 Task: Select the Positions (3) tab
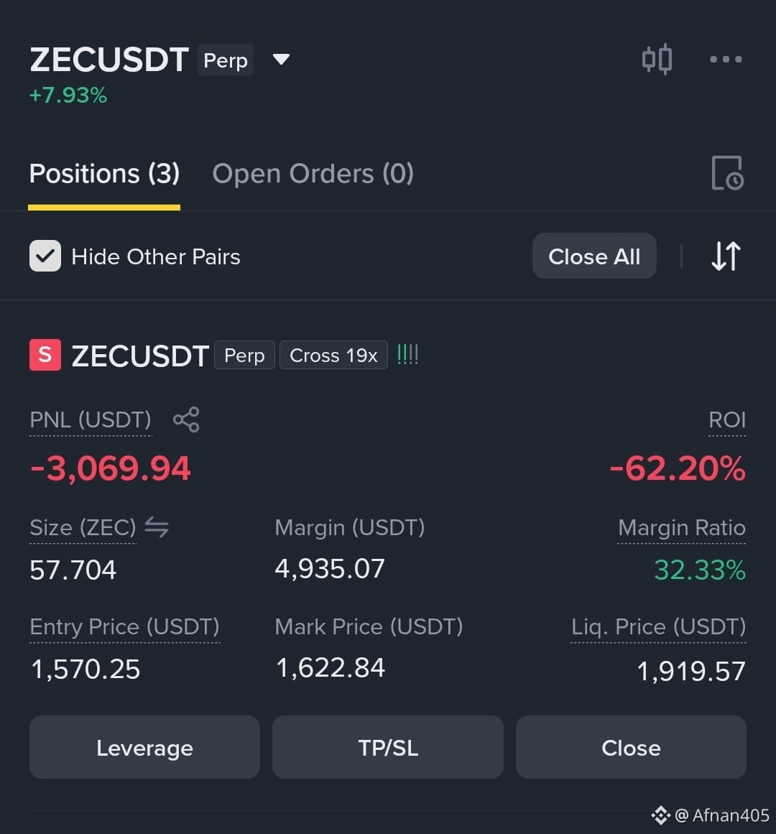click(104, 173)
